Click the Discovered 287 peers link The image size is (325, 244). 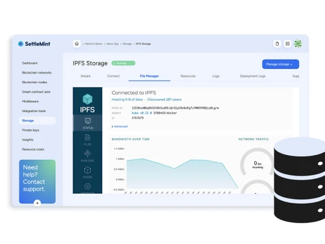tap(164, 100)
